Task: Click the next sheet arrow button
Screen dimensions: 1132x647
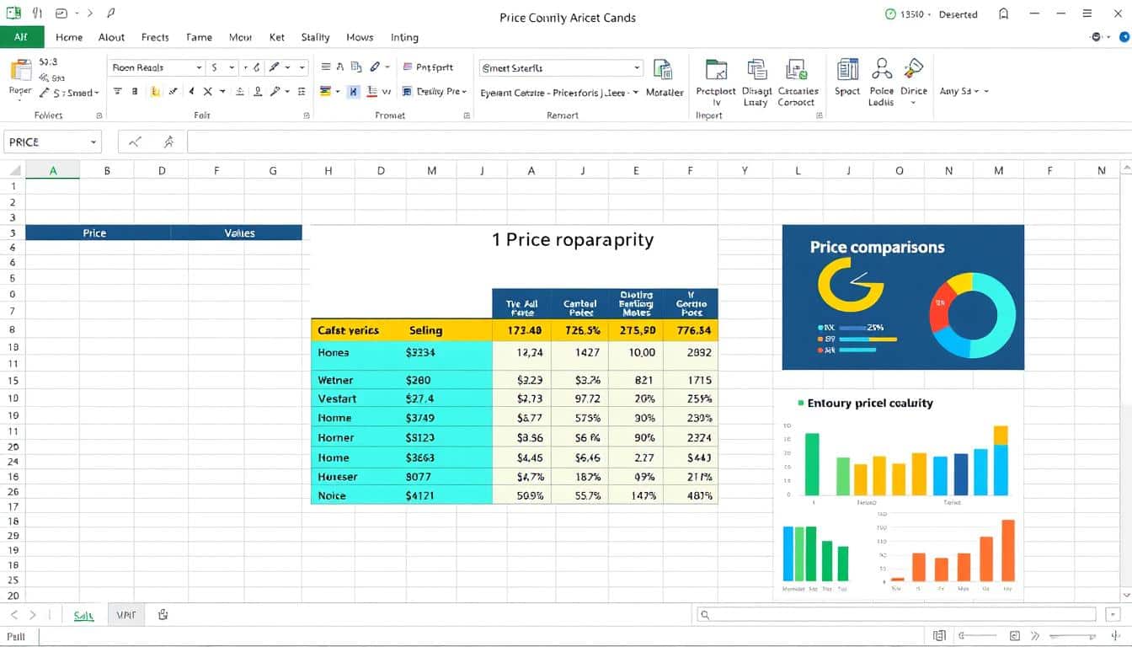Action: click(33, 615)
